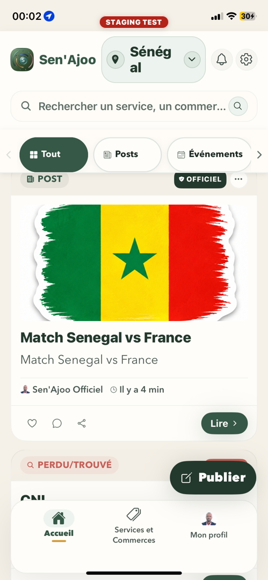Click the round search button icon
Screen dimensions: 268x580
click(x=238, y=106)
